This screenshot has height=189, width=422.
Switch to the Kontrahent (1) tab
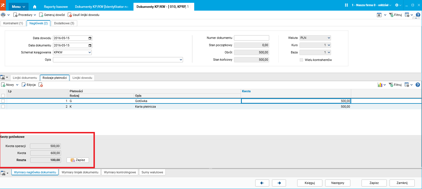[13, 23]
